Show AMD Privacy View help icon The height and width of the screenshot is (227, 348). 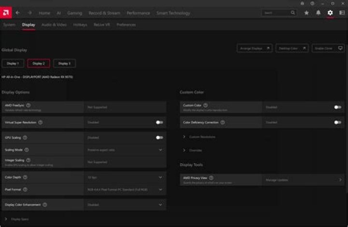pyautogui.click(x=211, y=178)
